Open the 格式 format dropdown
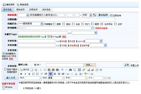 [x=56, y=78]
